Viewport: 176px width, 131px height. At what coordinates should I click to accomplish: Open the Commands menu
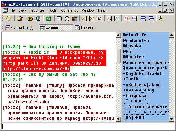click(x=69, y=10)
